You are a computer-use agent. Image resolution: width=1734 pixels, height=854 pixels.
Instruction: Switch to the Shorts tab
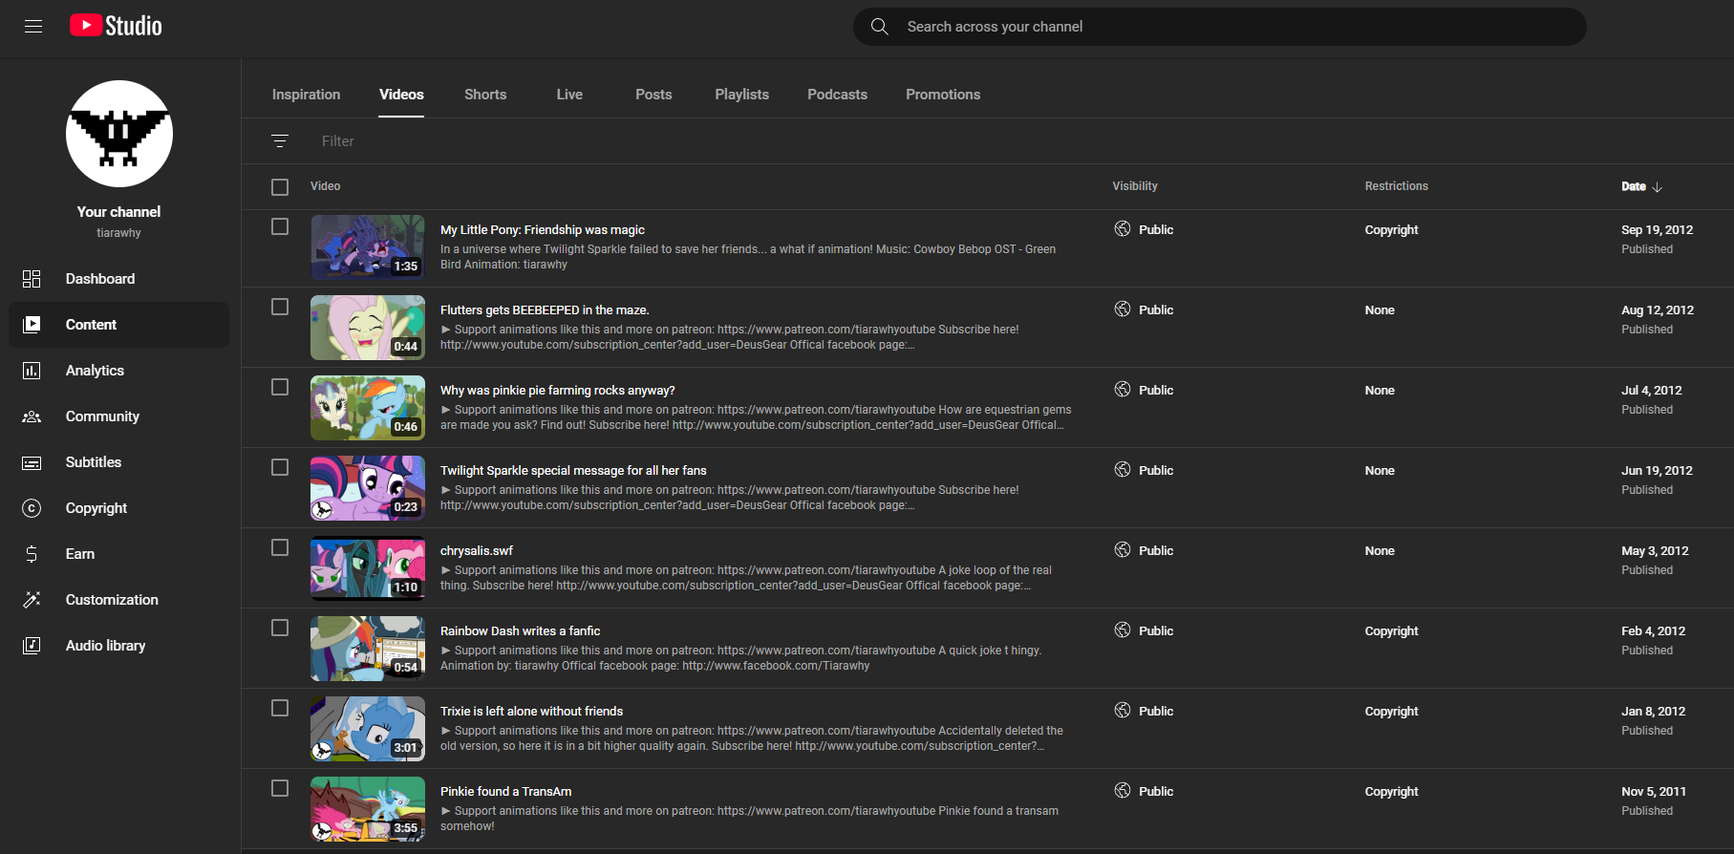tap(485, 95)
